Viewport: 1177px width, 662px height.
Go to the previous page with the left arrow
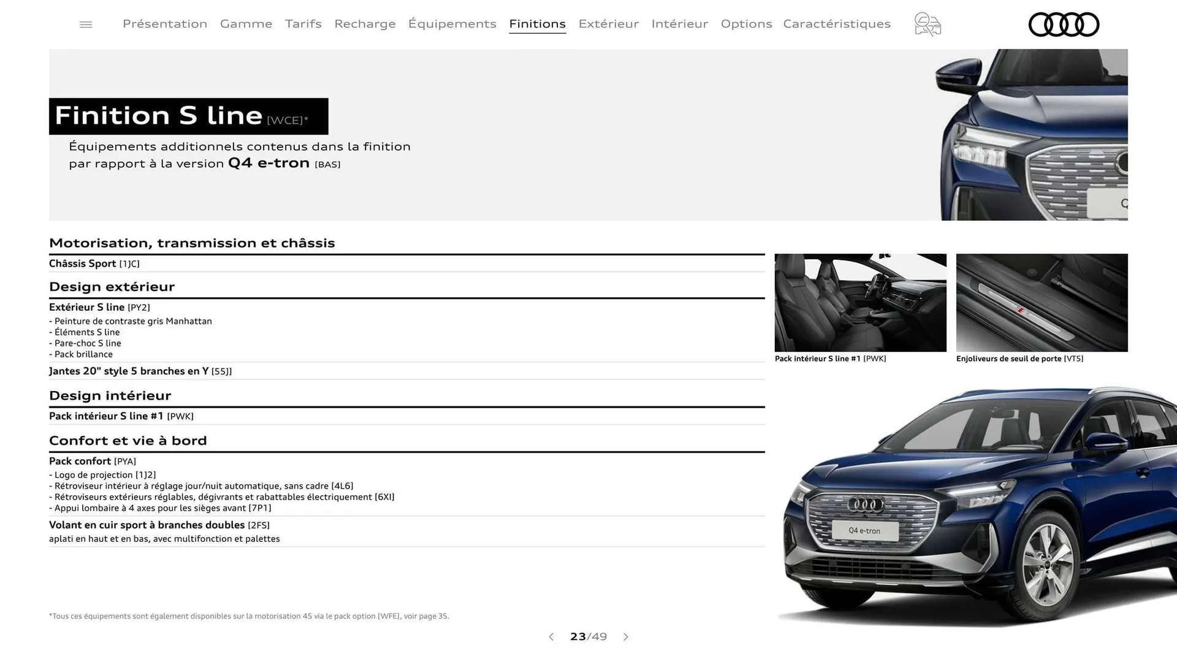[x=550, y=637]
